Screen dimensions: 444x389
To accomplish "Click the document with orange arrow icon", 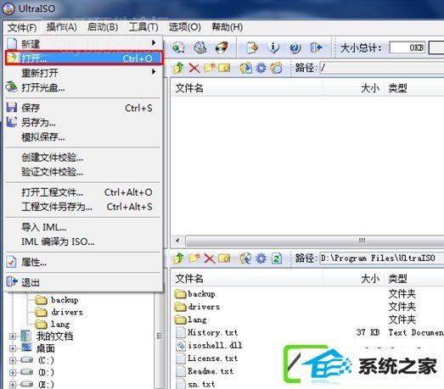I will tap(252, 47).
